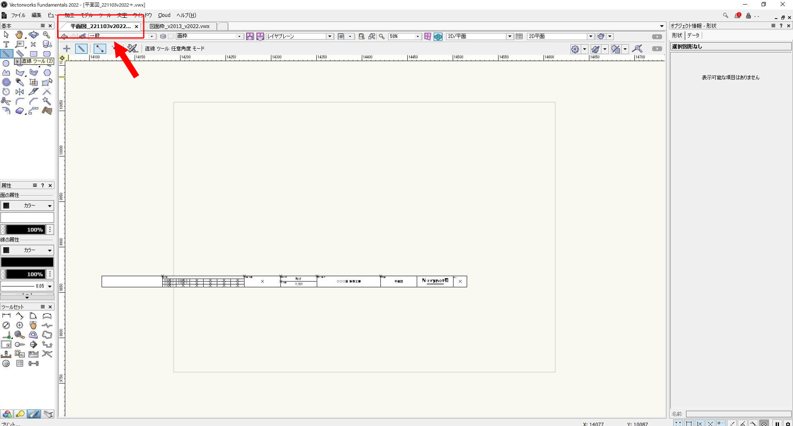Click the fill color swatch box
Screen dimensions: 793x426
point(27,218)
